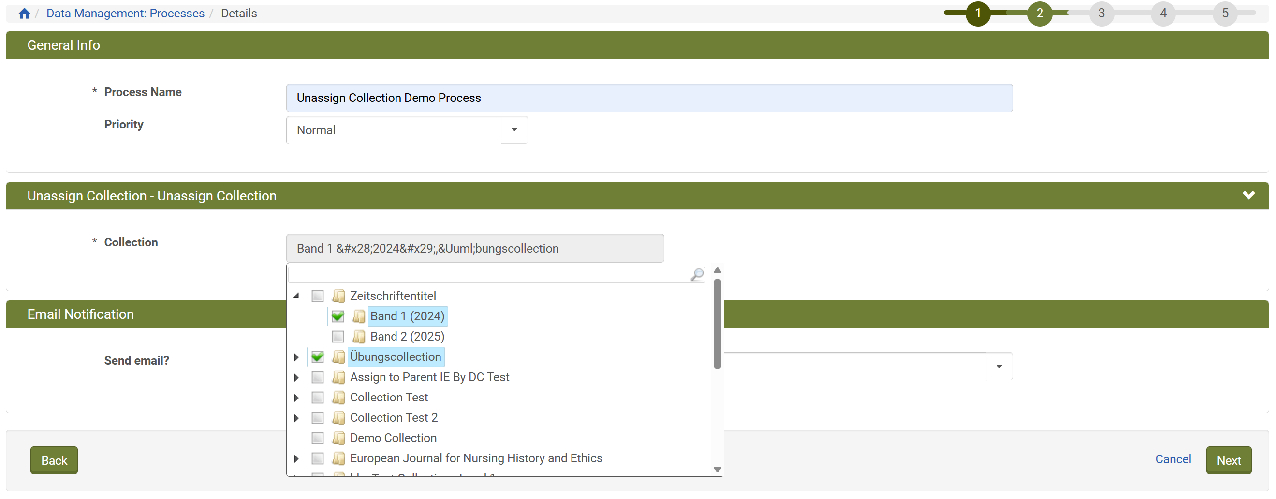The width and height of the screenshot is (1276, 499).
Task: Click the home icon in breadcrumb
Action: [x=24, y=14]
